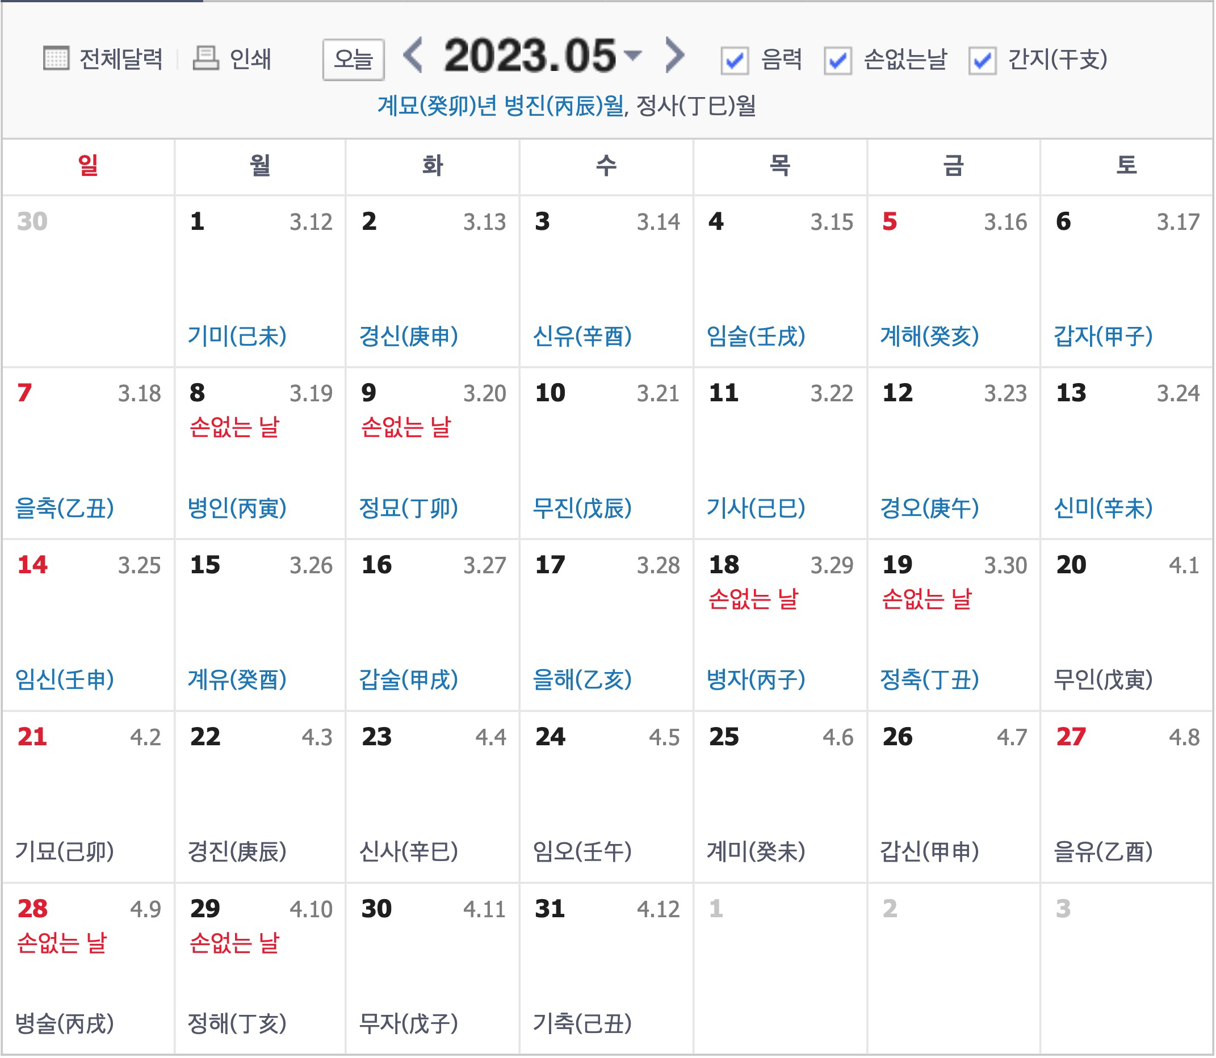This screenshot has height=1058, width=1216.
Task: Select the grayed April 30 date
Action: [x=32, y=222]
